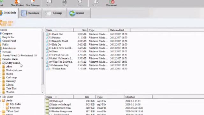
Task: Sort computer files by Name column header
Action: point(59,30)
